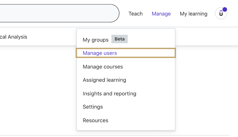Open My groups menu entry

coord(96,40)
